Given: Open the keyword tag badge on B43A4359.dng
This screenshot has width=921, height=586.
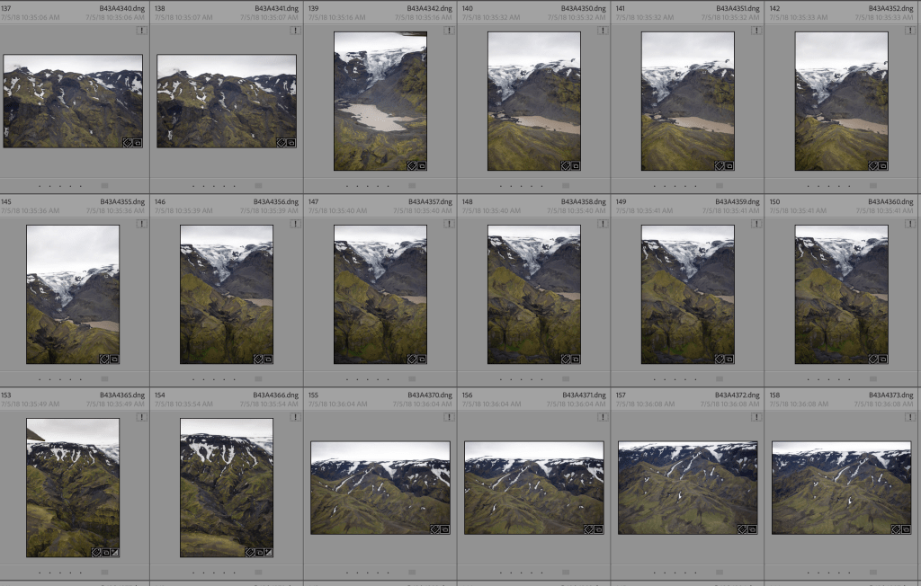Looking at the screenshot, I should [x=718, y=360].
